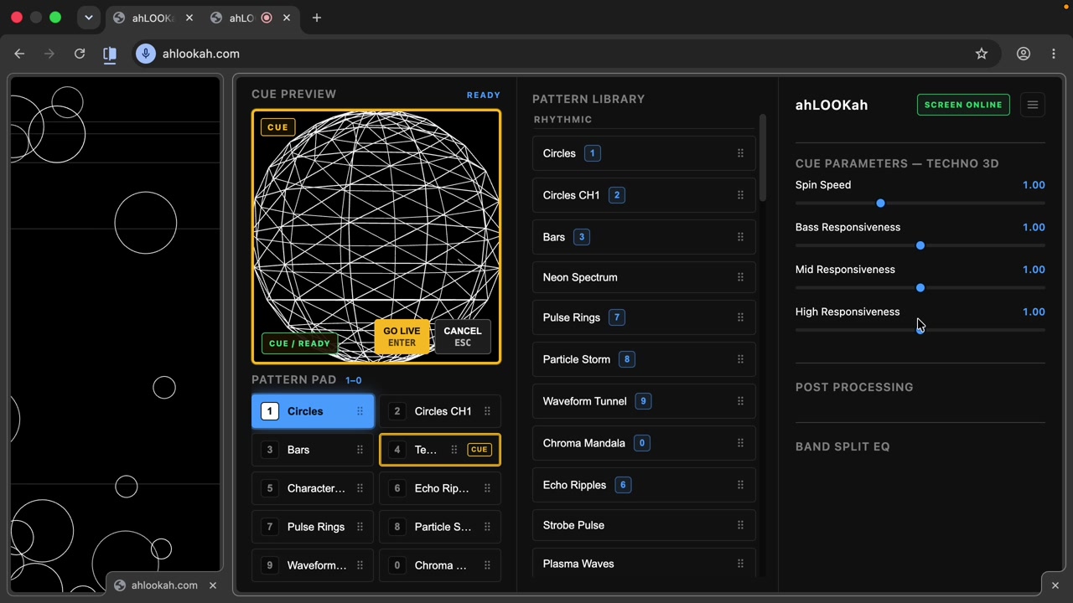Click the Bass Responsiveness slider handle

[x=920, y=245]
